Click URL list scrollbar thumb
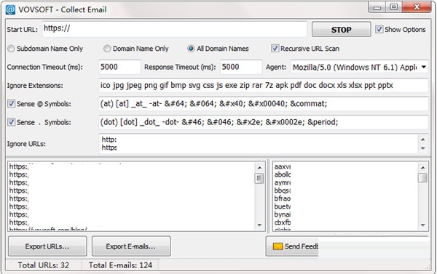The image size is (437, 274). (259, 178)
